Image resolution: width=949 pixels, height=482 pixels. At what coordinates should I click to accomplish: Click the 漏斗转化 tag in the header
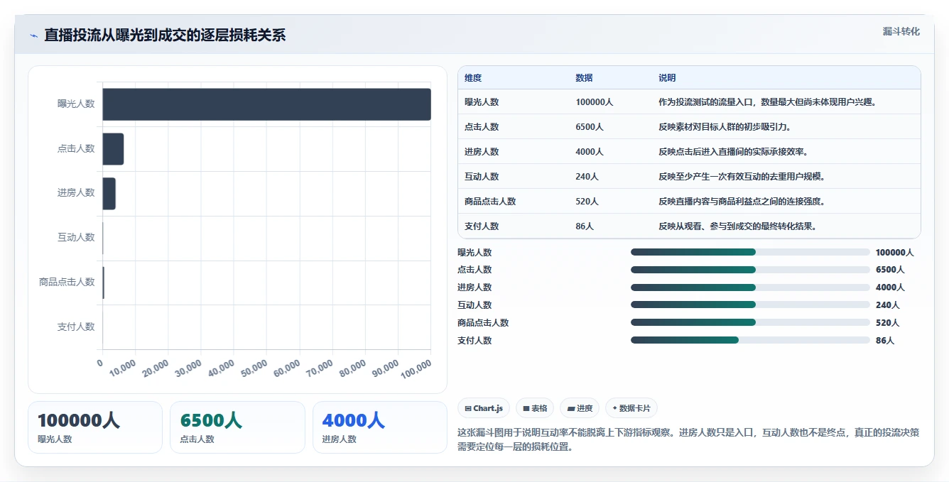[x=901, y=32]
